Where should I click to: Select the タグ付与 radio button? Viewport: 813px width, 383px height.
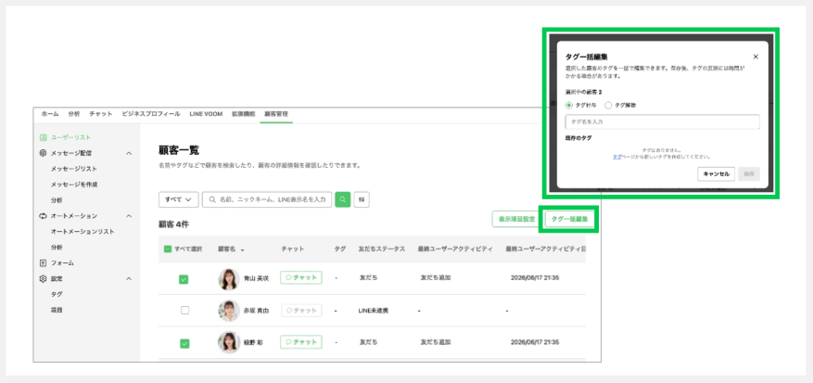[569, 105]
